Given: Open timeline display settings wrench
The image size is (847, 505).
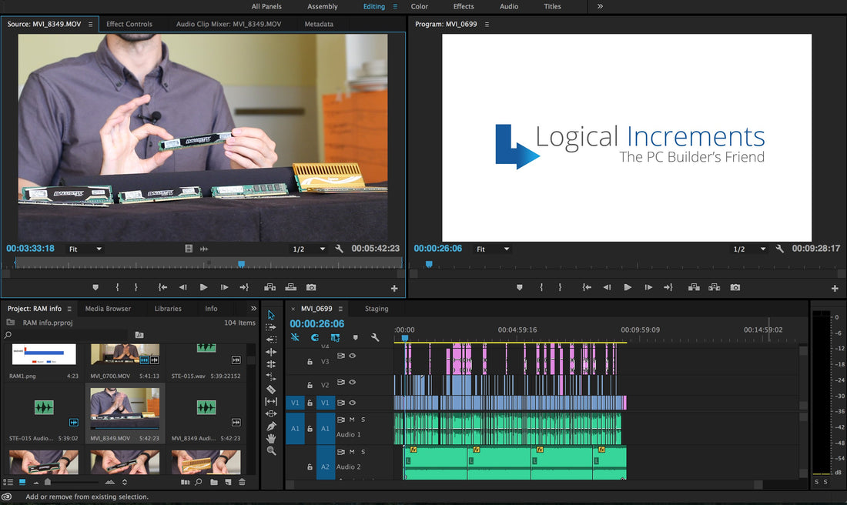Looking at the screenshot, I should tap(375, 337).
